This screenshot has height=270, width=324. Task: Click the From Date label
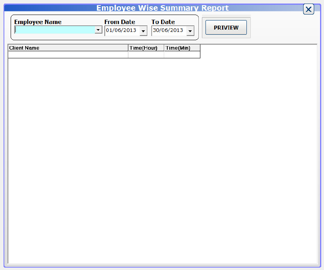click(120, 22)
